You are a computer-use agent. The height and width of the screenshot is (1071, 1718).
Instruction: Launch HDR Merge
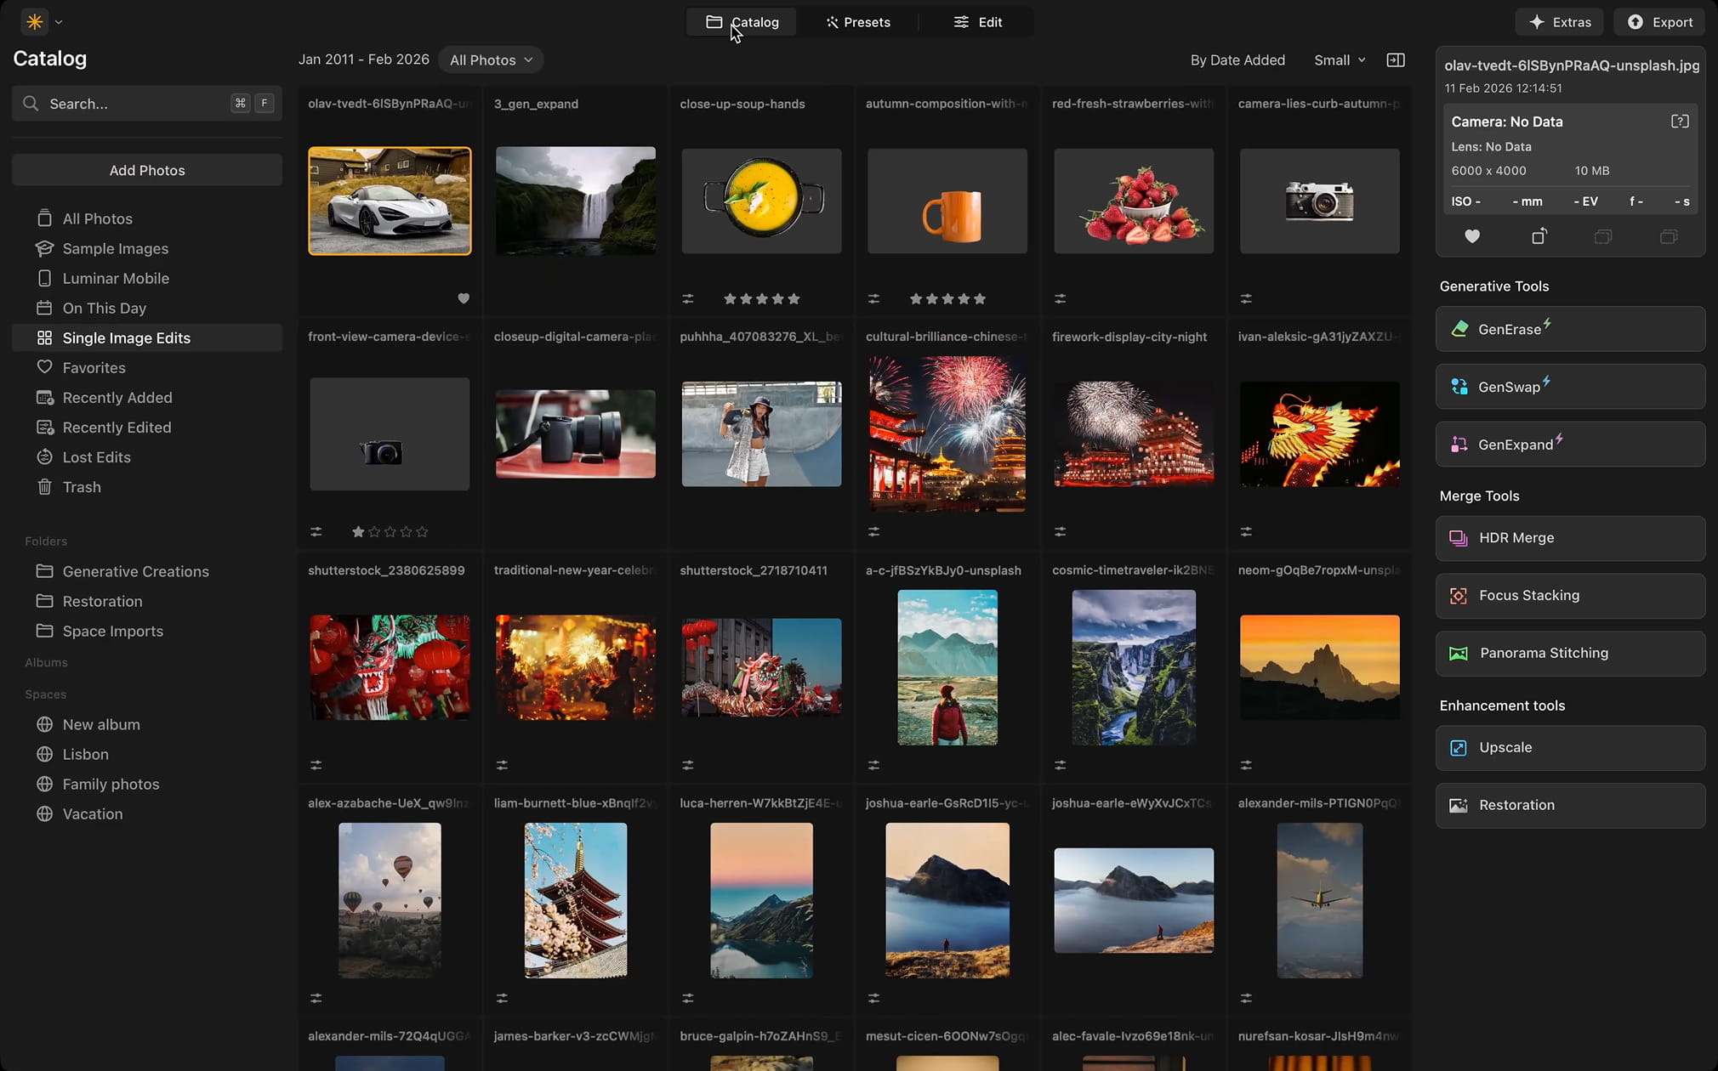click(x=1569, y=537)
